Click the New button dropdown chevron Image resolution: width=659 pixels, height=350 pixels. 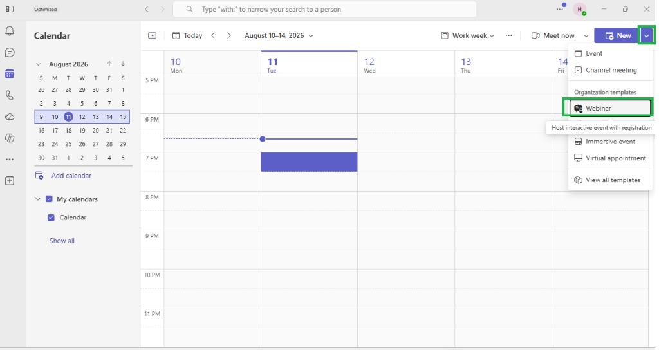pos(646,36)
